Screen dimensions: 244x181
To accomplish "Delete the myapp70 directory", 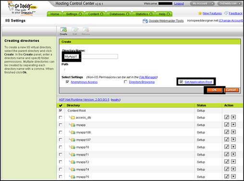I will point(233,147).
